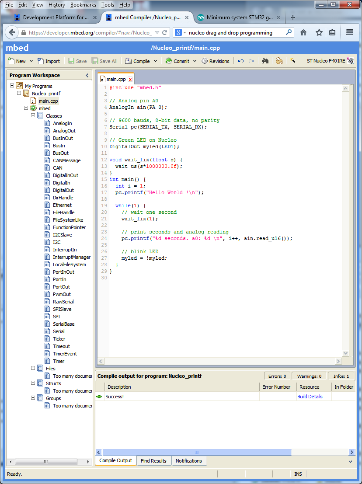Click the Undo arrow icon
This screenshot has height=484, width=362.
click(x=241, y=61)
